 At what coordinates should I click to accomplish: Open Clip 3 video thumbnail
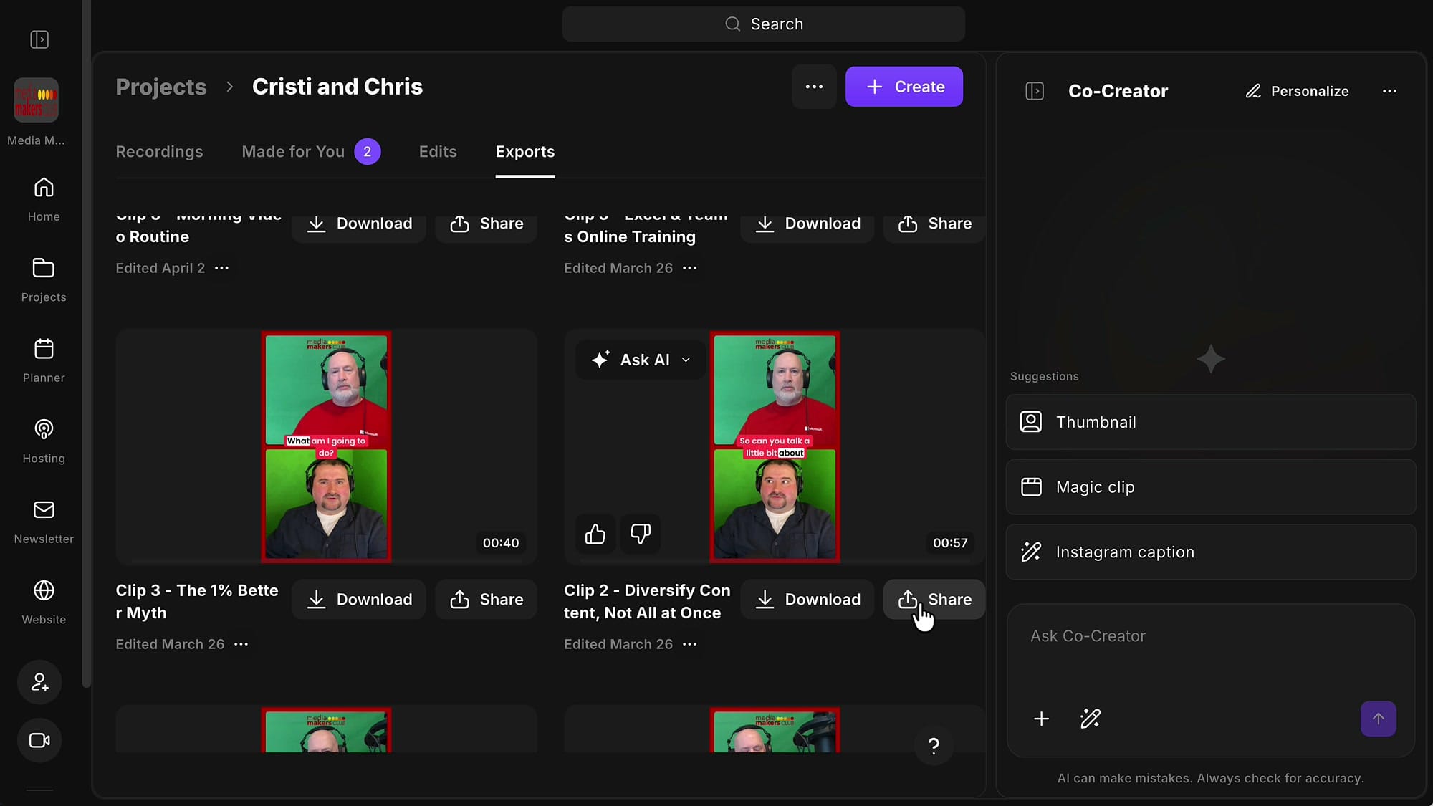click(x=326, y=447)
